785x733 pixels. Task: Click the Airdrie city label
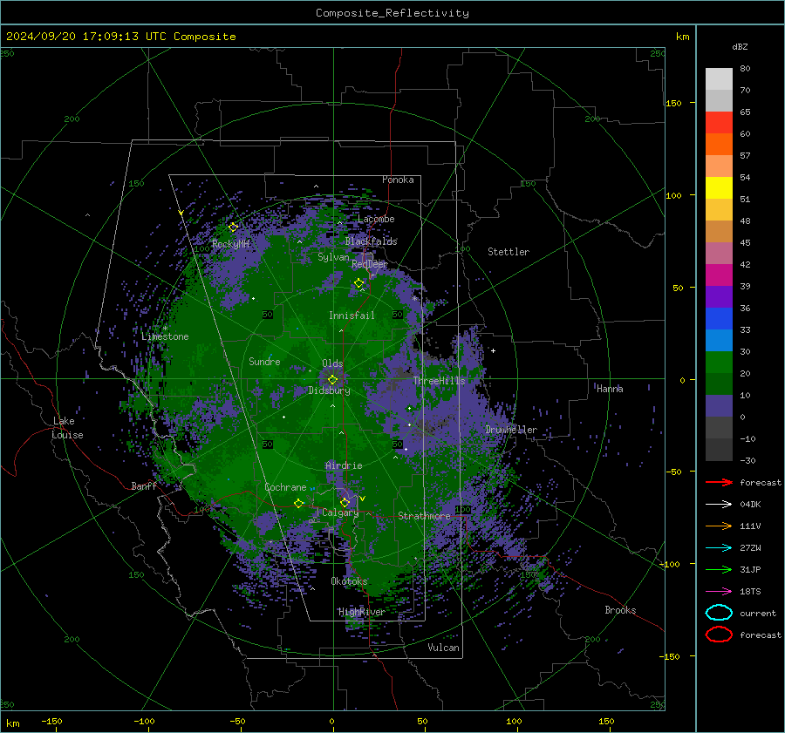344,465
